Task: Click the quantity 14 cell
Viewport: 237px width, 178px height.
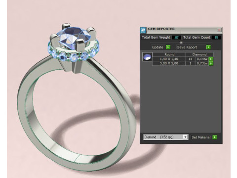Action: pos(190,59)
